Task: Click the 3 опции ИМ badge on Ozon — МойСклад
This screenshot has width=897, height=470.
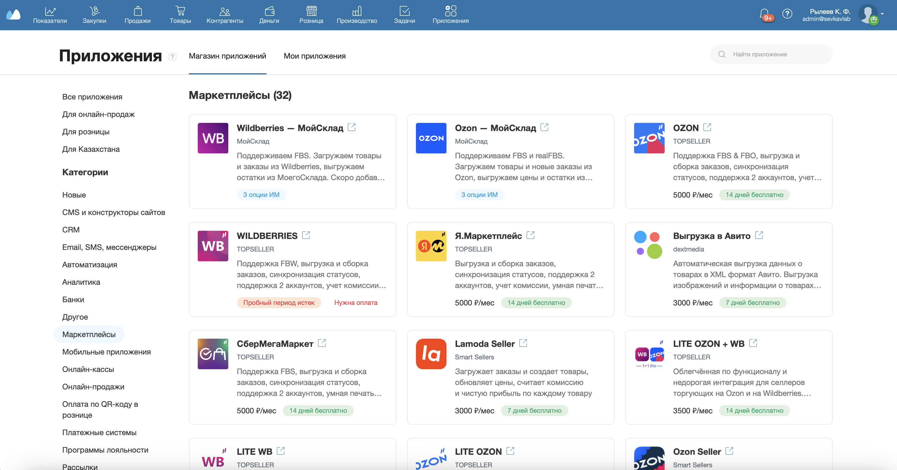Action: click(479, 195)
